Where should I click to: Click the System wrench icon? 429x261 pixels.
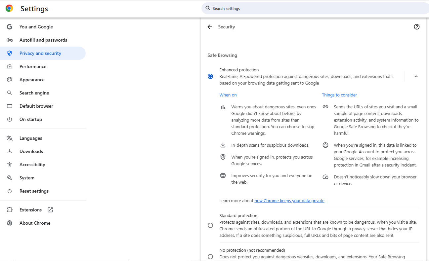10,178
